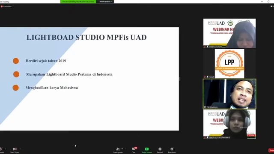The height and width of the screenshot is (154, 274).
Task: Click the text Berdiri sejak tahun 2019
Action: click(x=46, y=61)
